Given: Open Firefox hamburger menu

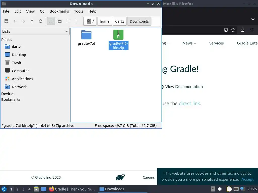Looking at the screenshot, I should (252, 30).
